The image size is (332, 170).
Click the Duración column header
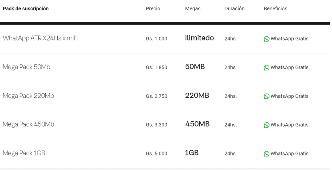click(234, 9)
